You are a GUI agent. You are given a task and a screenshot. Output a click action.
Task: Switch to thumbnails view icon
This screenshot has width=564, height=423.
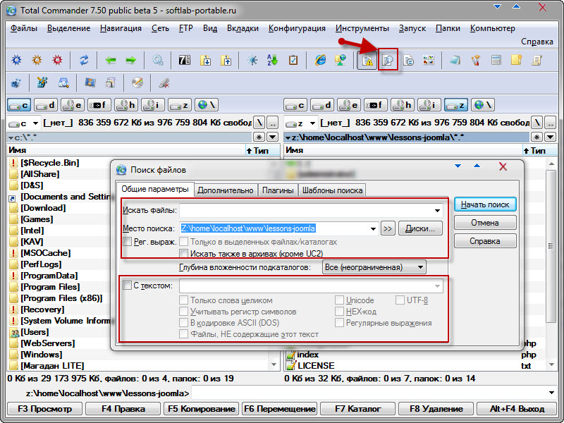[x=429, y=60]
